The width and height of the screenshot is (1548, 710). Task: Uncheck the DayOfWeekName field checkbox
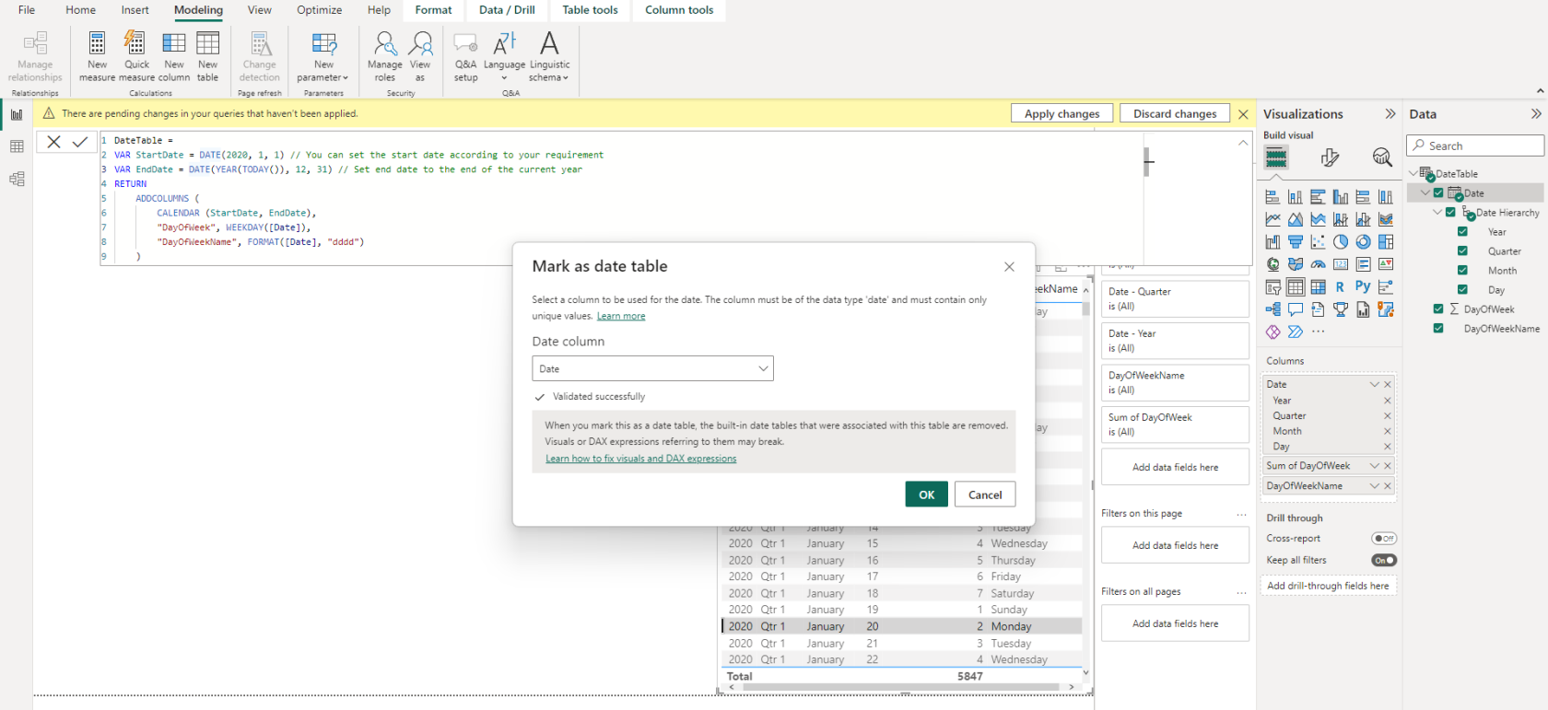pyautogui.click(x=1438, y=329)
